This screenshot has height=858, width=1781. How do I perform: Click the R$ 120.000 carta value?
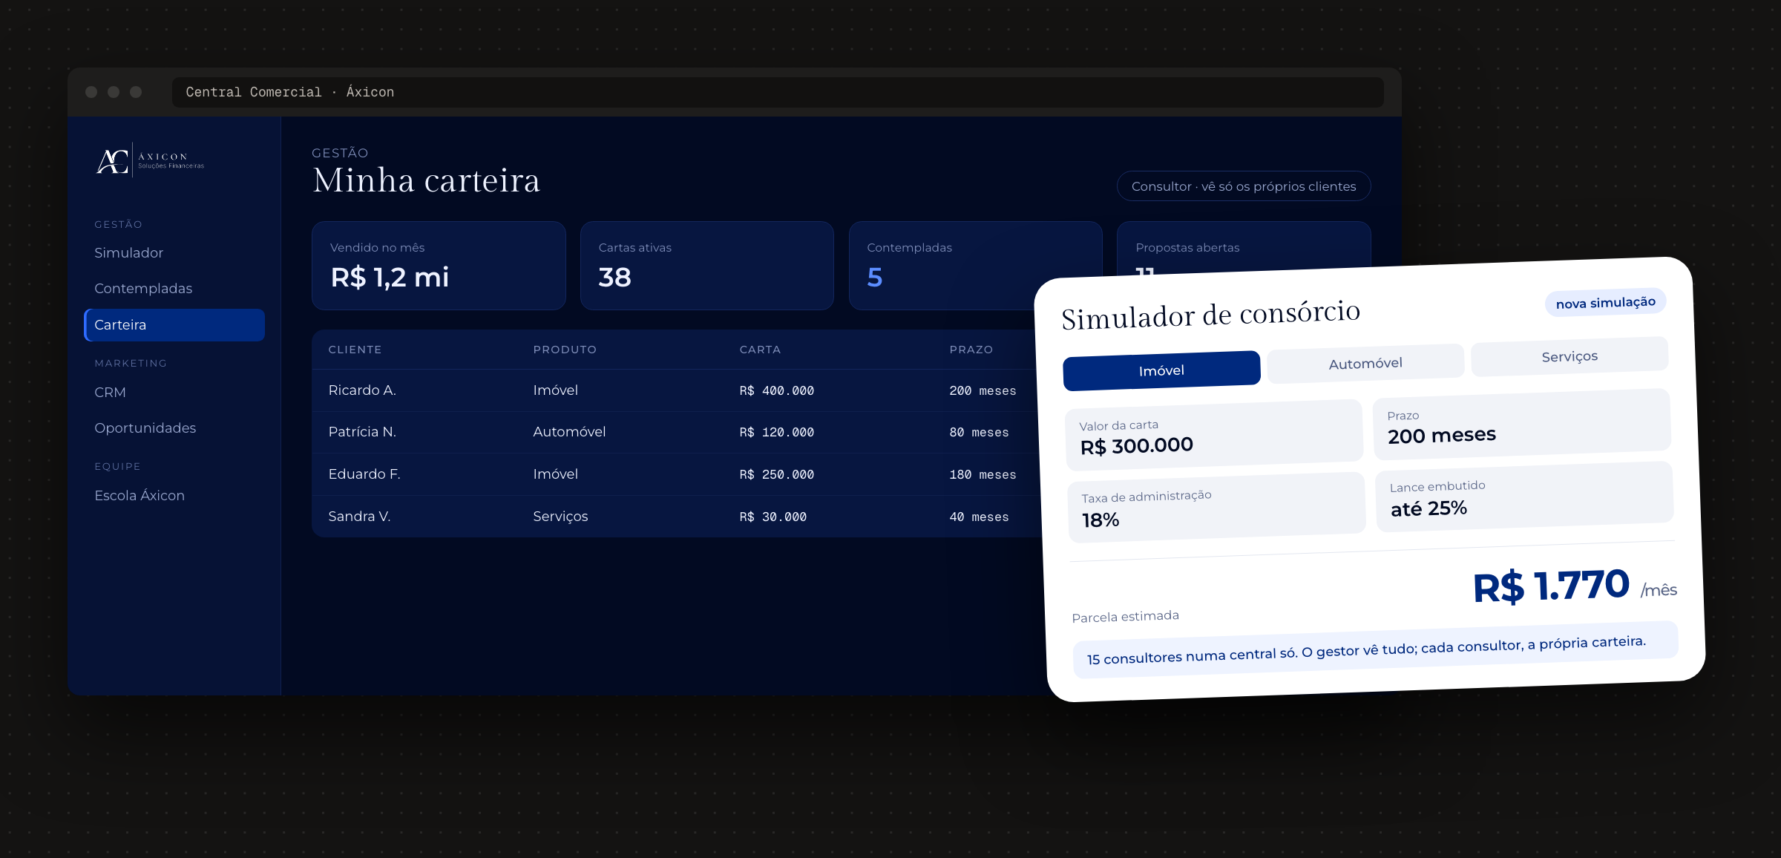click(x=776, y=433)
